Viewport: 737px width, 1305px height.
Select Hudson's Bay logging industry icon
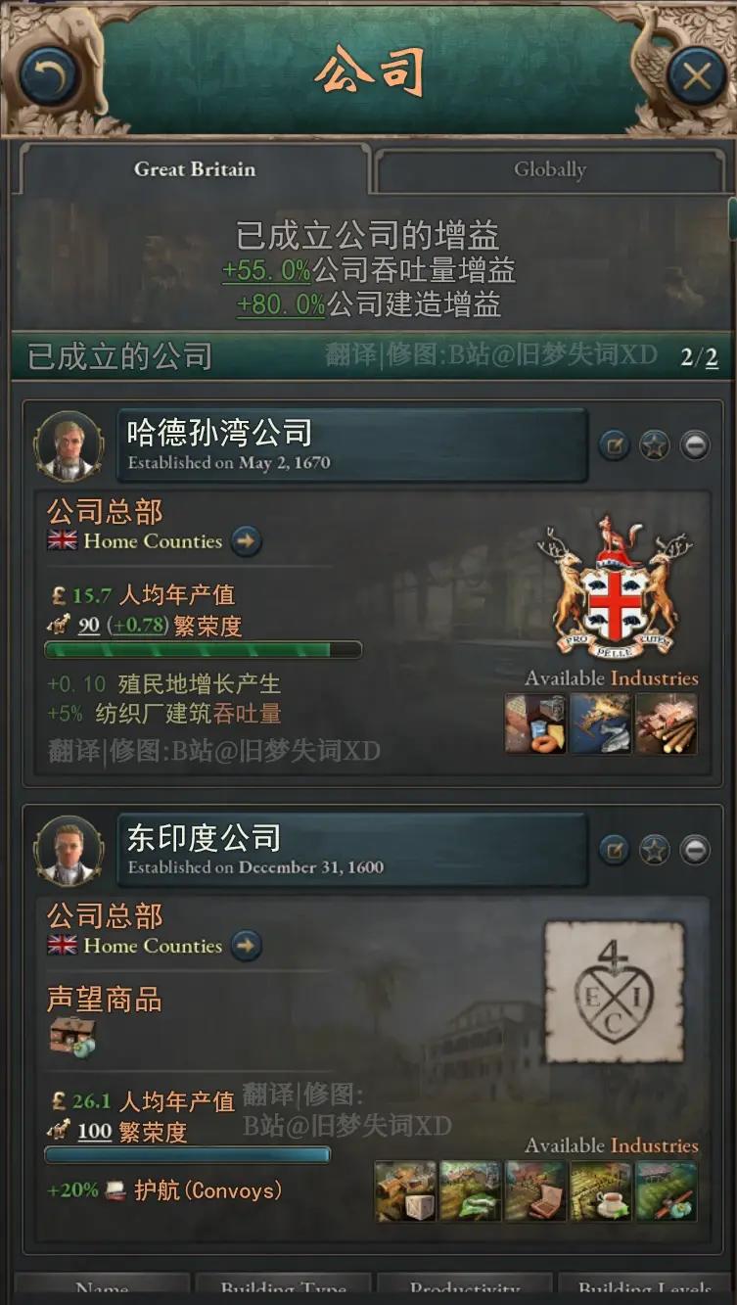point(666,723)
